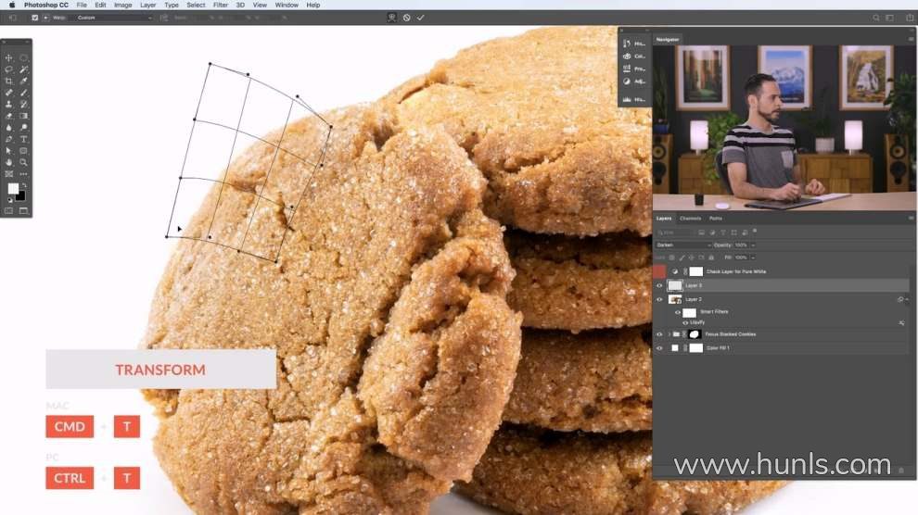Open the File menu

(82, 5)
